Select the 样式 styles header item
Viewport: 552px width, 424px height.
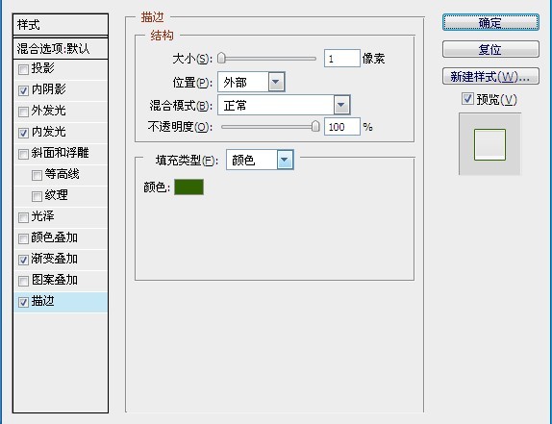pos(61,25)
